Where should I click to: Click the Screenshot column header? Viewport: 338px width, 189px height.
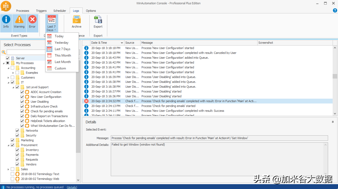point(295,43)
